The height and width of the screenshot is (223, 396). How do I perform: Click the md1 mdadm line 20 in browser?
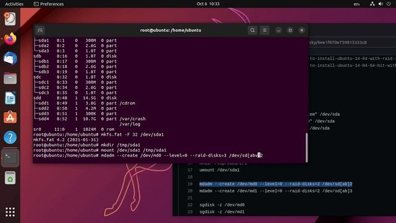coord(276,191)
